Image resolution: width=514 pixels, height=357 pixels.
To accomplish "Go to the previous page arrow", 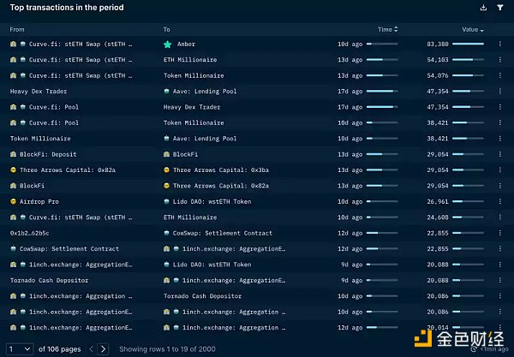I will 91,348.
